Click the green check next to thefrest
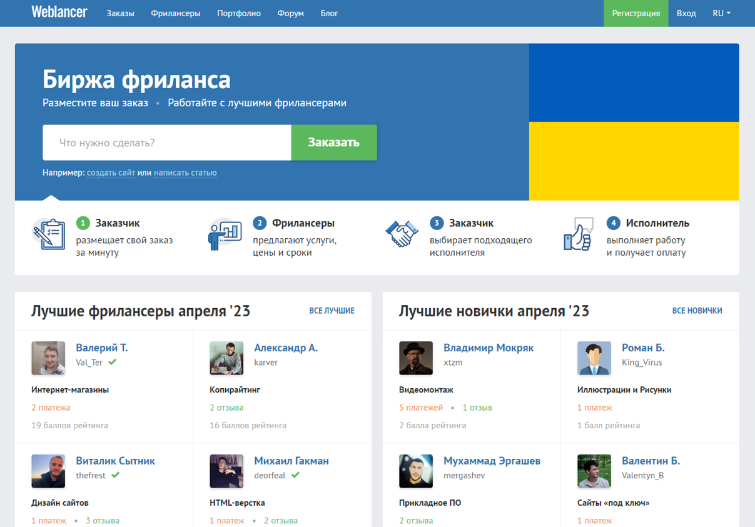The width and height of the screenshot is (755, 527). (116, 475)
